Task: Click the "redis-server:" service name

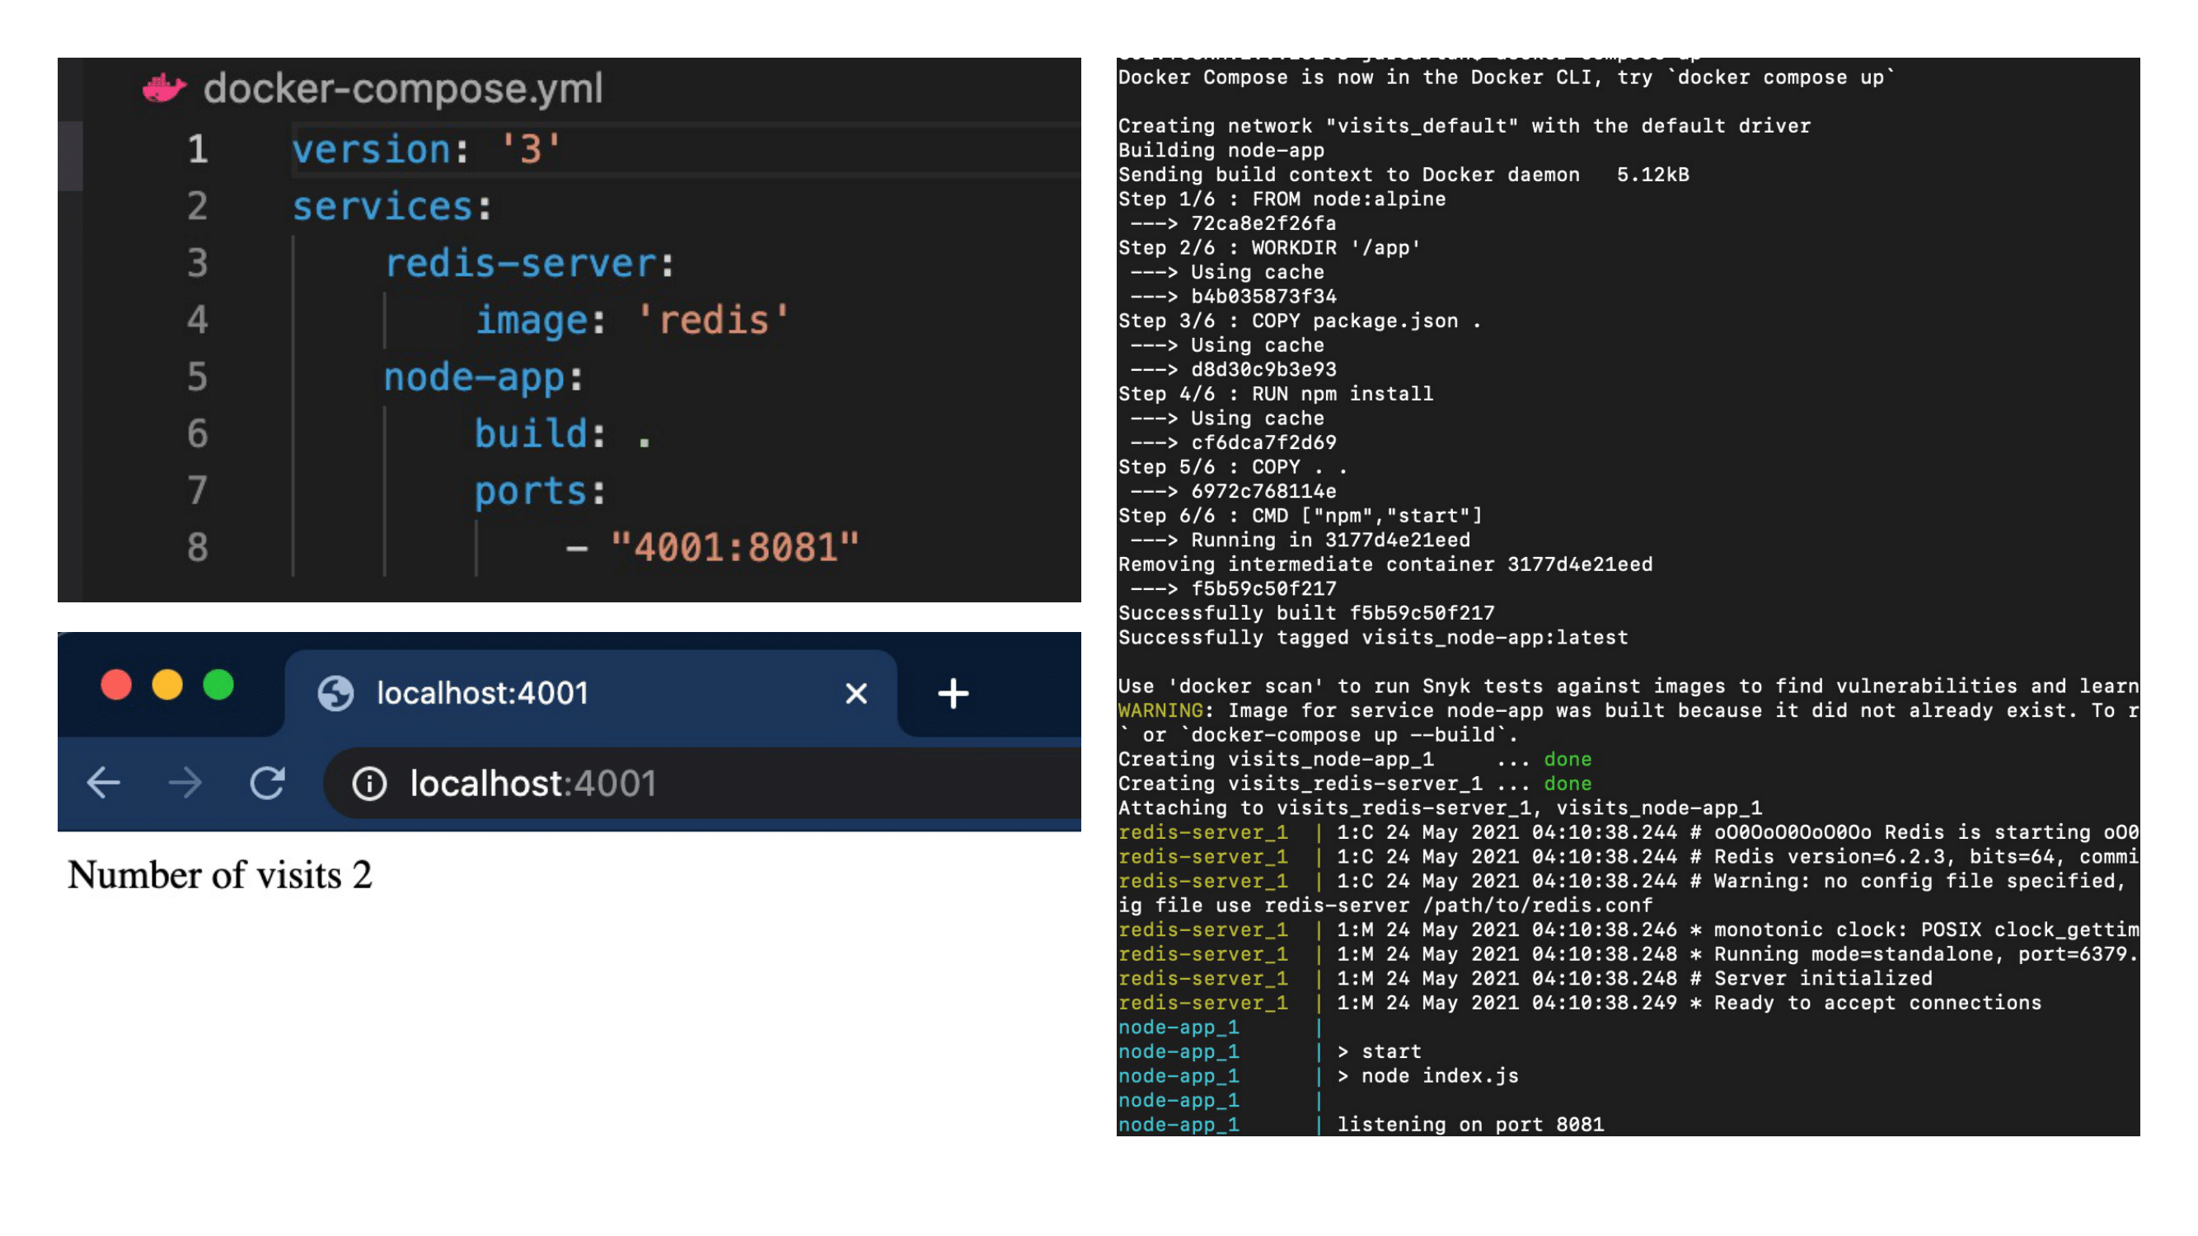Action: [529, 263]
